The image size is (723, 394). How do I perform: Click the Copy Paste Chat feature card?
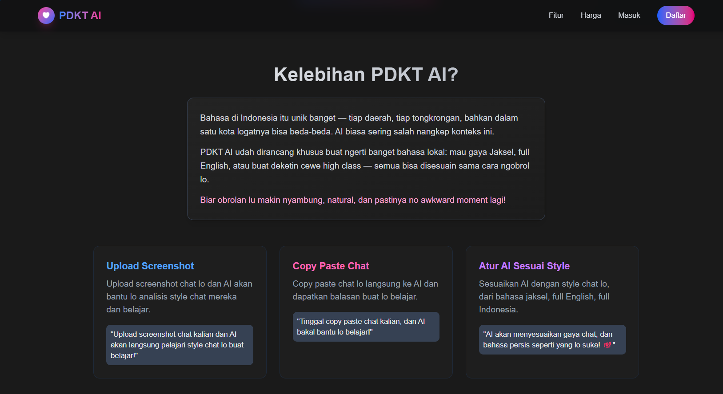pyautogui.click(x=366, y=312)
